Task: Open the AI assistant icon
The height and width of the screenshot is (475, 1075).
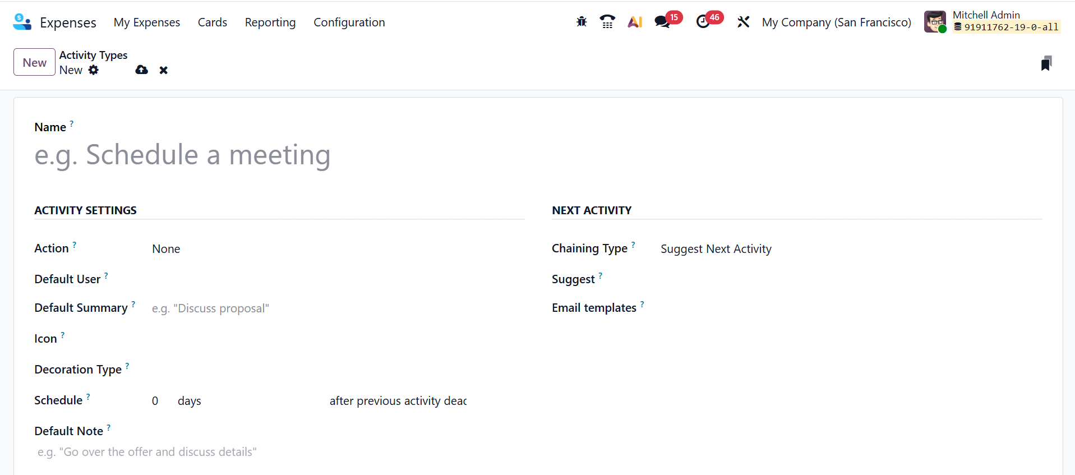Action: [635, 22]
